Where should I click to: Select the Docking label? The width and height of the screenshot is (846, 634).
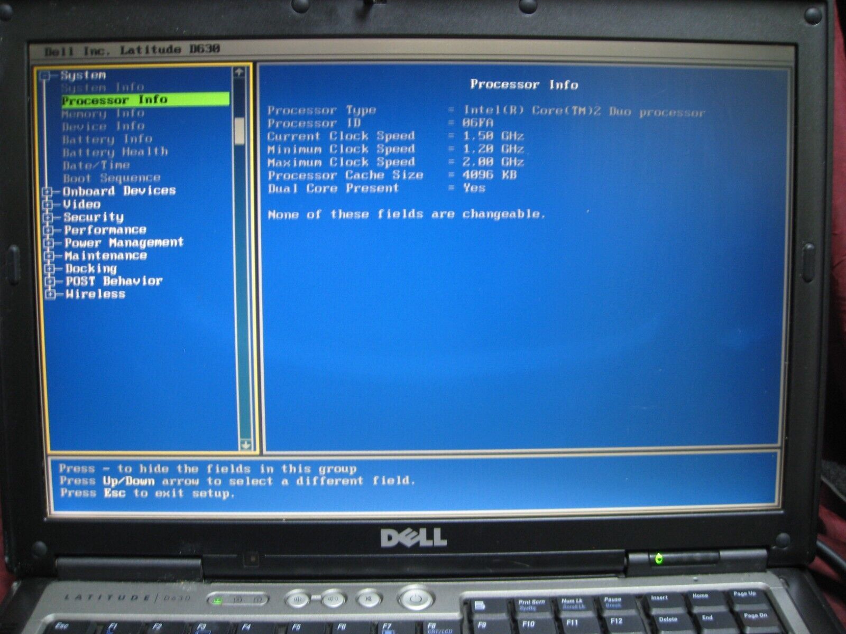coord(91,268)
